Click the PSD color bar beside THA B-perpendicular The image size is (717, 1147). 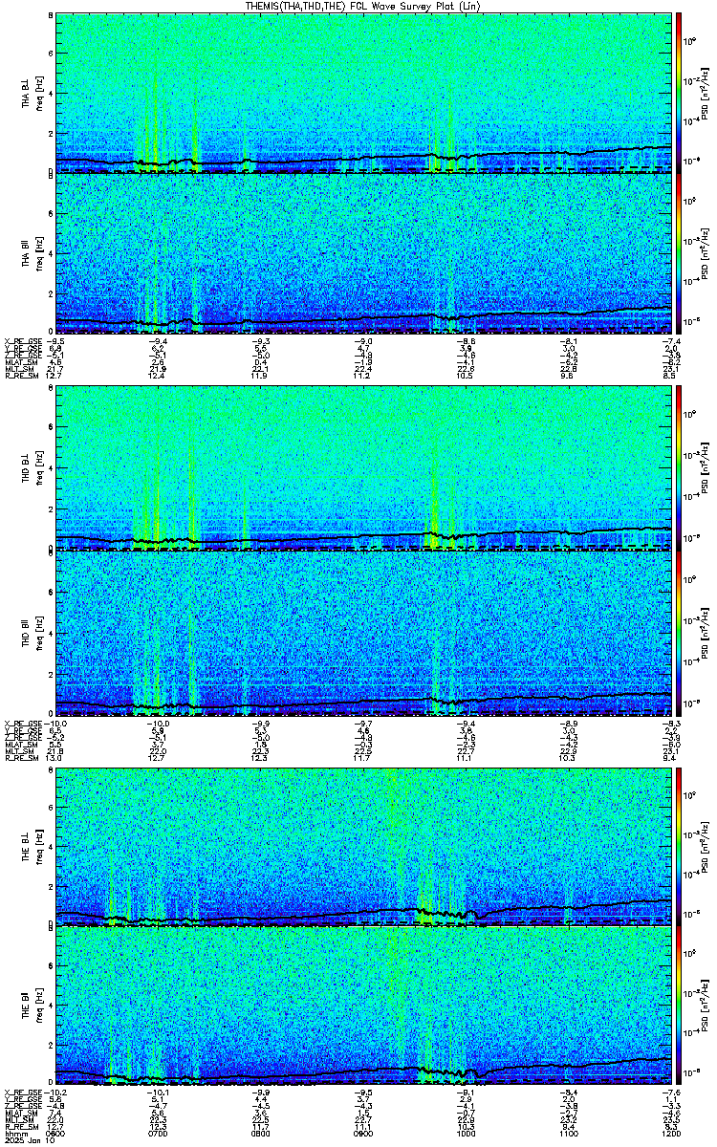(679, 93)
